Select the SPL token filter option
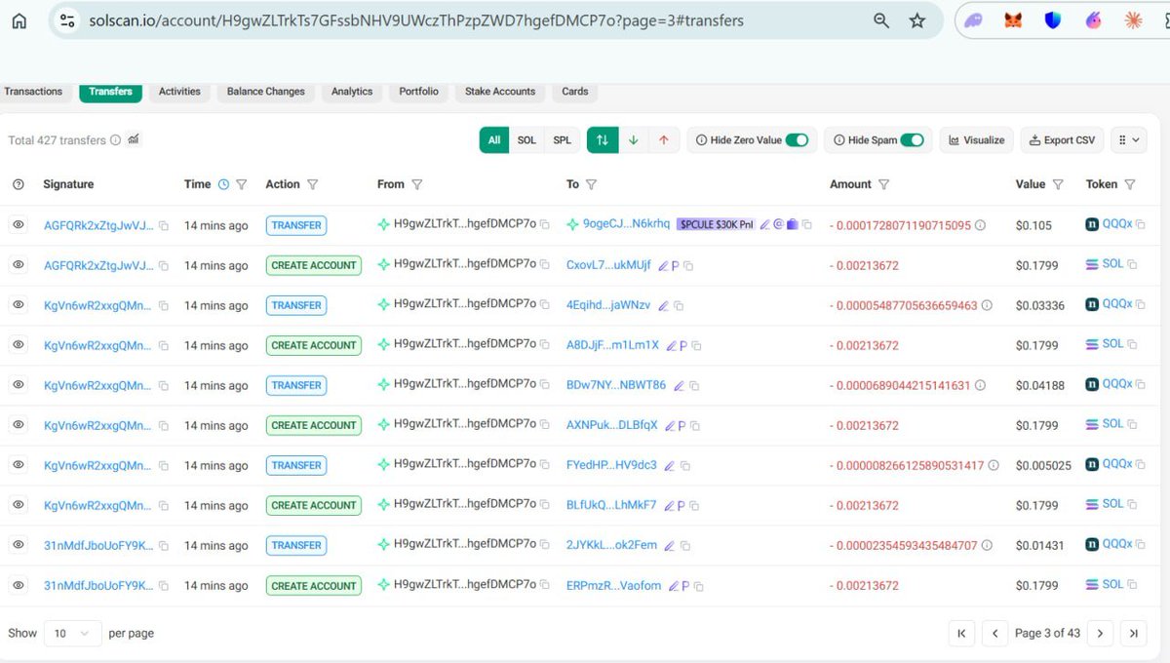Viewport: 1170px width, 663px height. tap(563, 140)
